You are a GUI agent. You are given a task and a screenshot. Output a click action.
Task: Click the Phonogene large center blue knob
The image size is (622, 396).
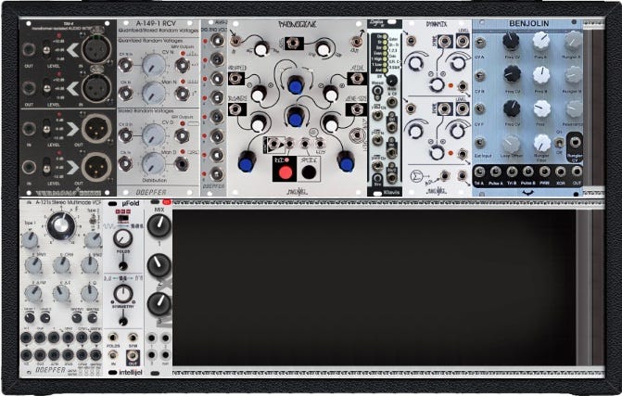coord(295,118)
